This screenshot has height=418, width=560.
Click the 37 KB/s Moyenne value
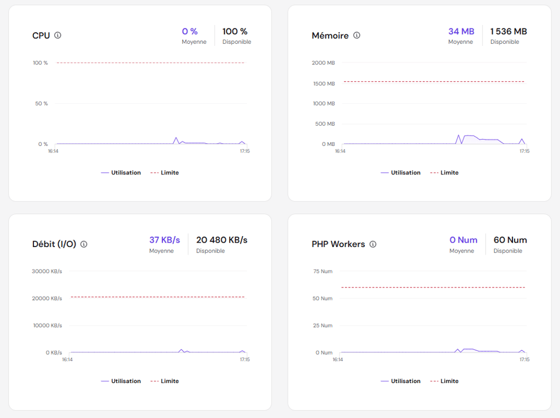165,240
